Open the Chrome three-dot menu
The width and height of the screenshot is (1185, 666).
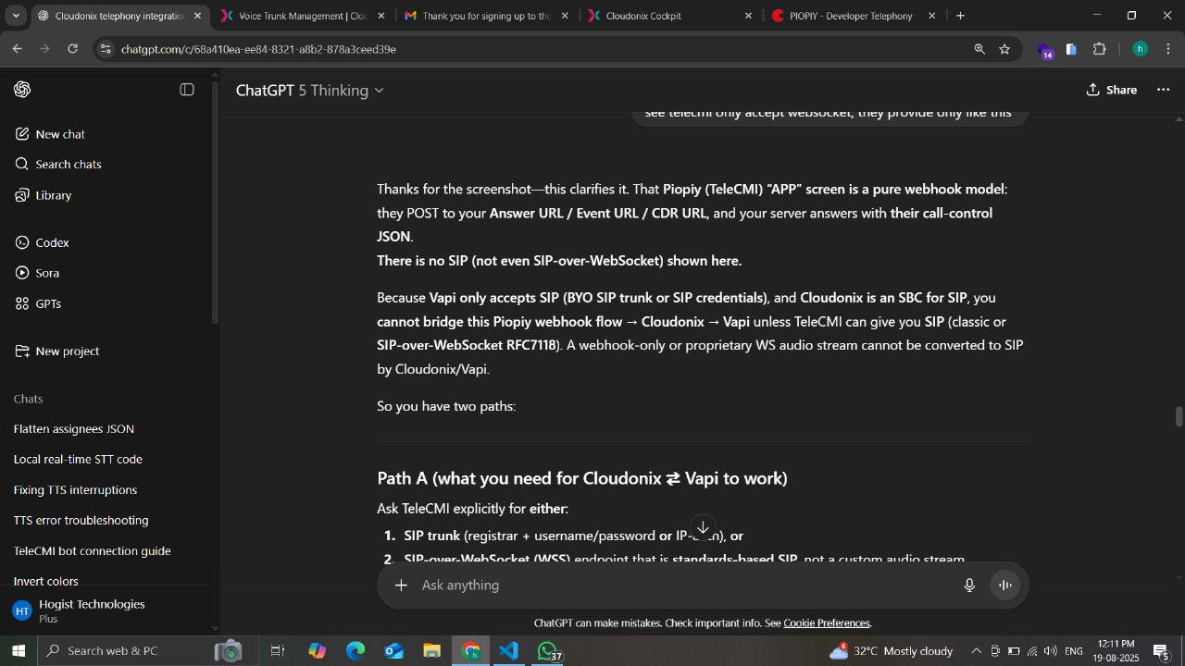click(1168, 49)
